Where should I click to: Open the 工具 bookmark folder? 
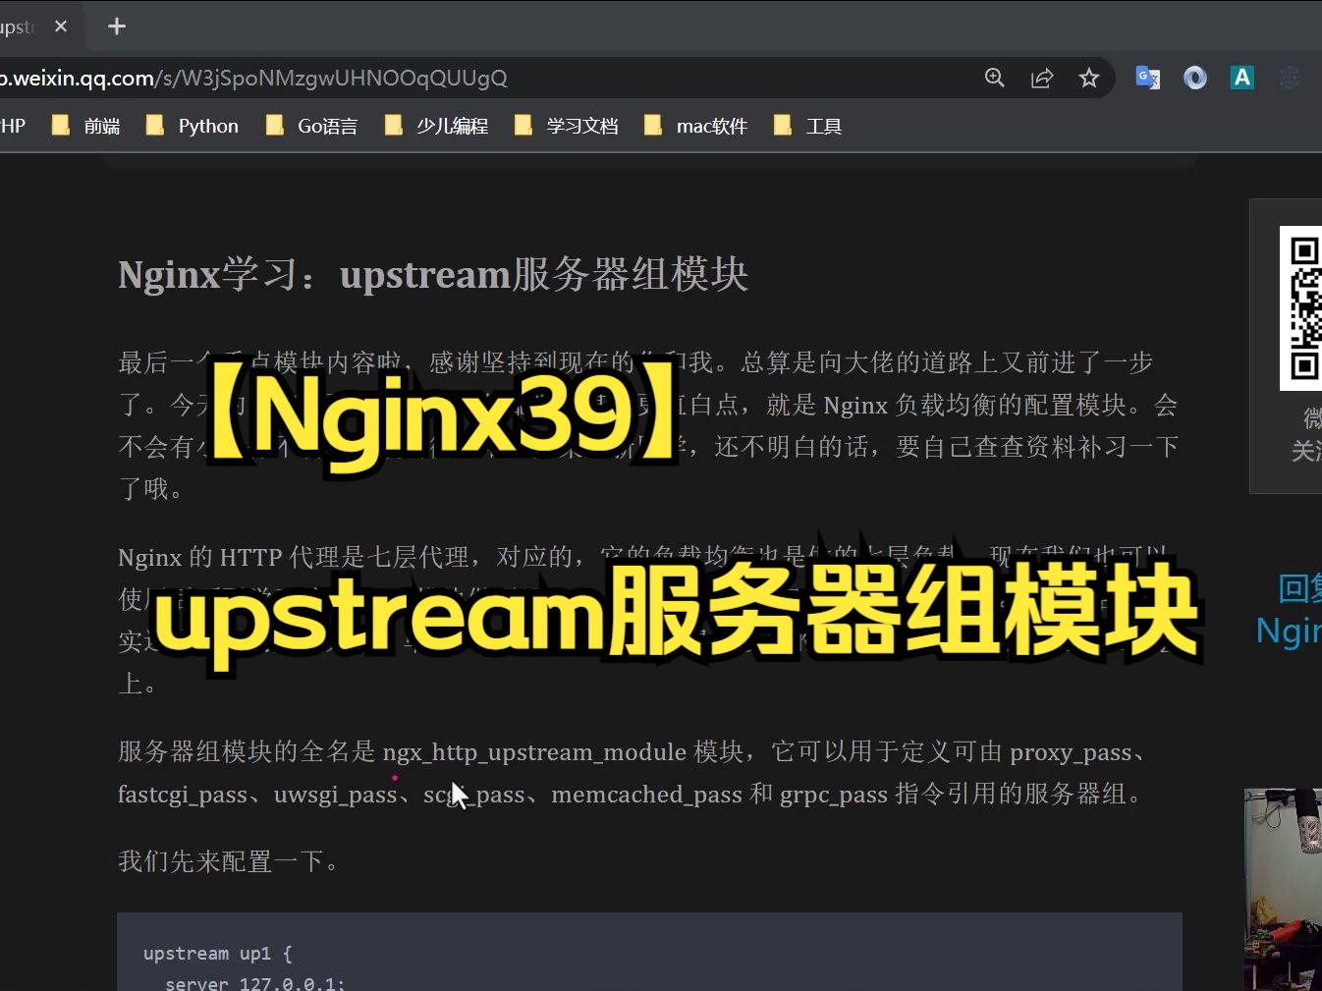pyautogui.click(x=808, y=126)
